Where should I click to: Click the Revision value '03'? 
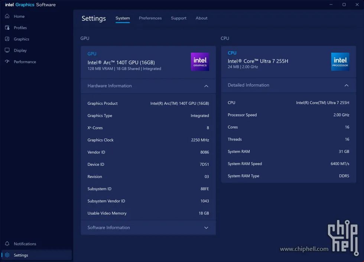207,177
